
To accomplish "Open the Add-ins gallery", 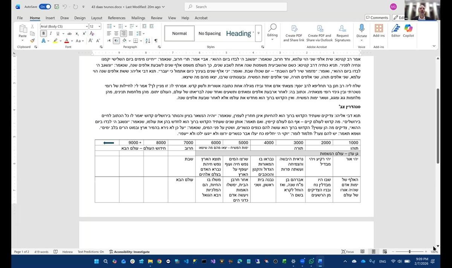I will click(379, 31).
